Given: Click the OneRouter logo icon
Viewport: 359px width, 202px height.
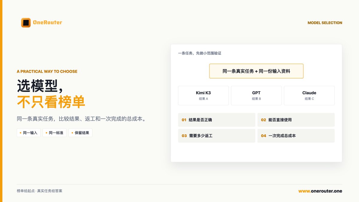Looking at the screenshot, I should [26, 23].
